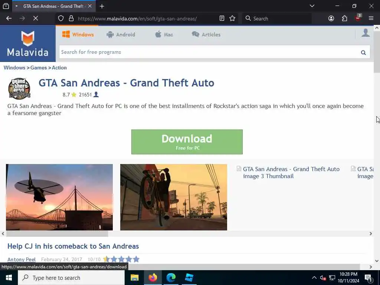This screenshot has width=380, height=285.
Task: Click the page scroll up arrow
Action: (377, 28)
